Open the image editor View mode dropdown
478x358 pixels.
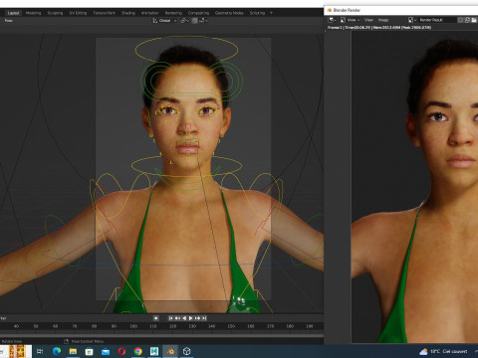(350, 20)
